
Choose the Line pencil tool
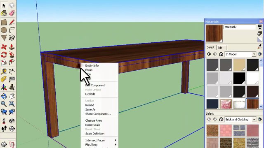coord(12,22)
